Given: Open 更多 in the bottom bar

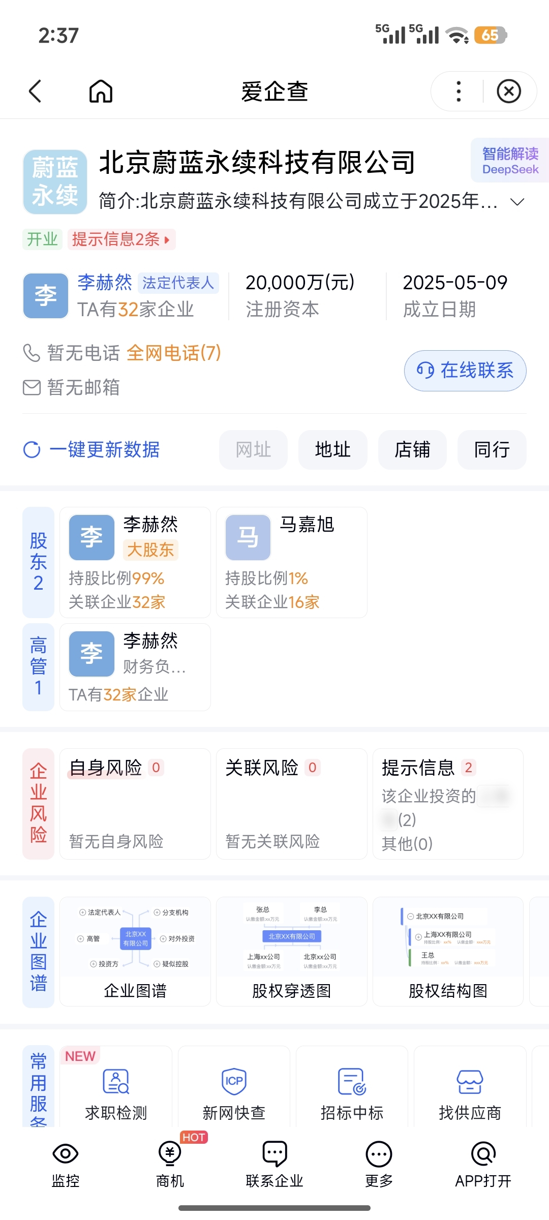Looking at the screenshot, I should 379,1154.
